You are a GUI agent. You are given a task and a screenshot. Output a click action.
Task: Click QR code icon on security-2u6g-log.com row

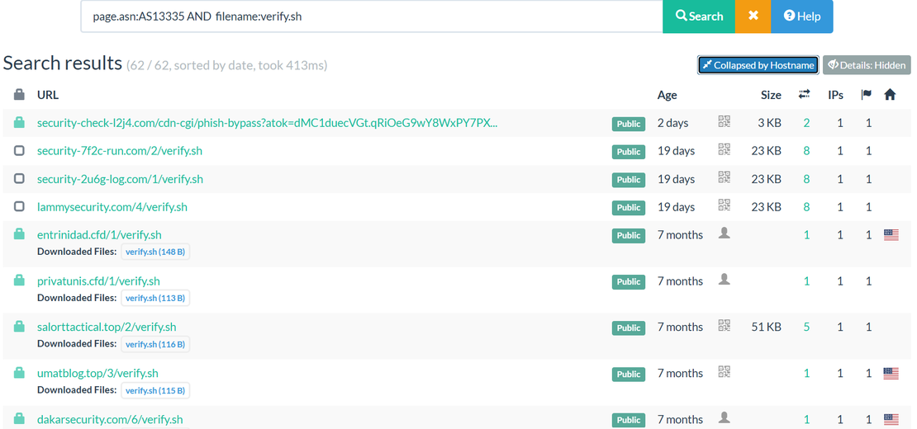pyautogui.click(x=724, y=177)
